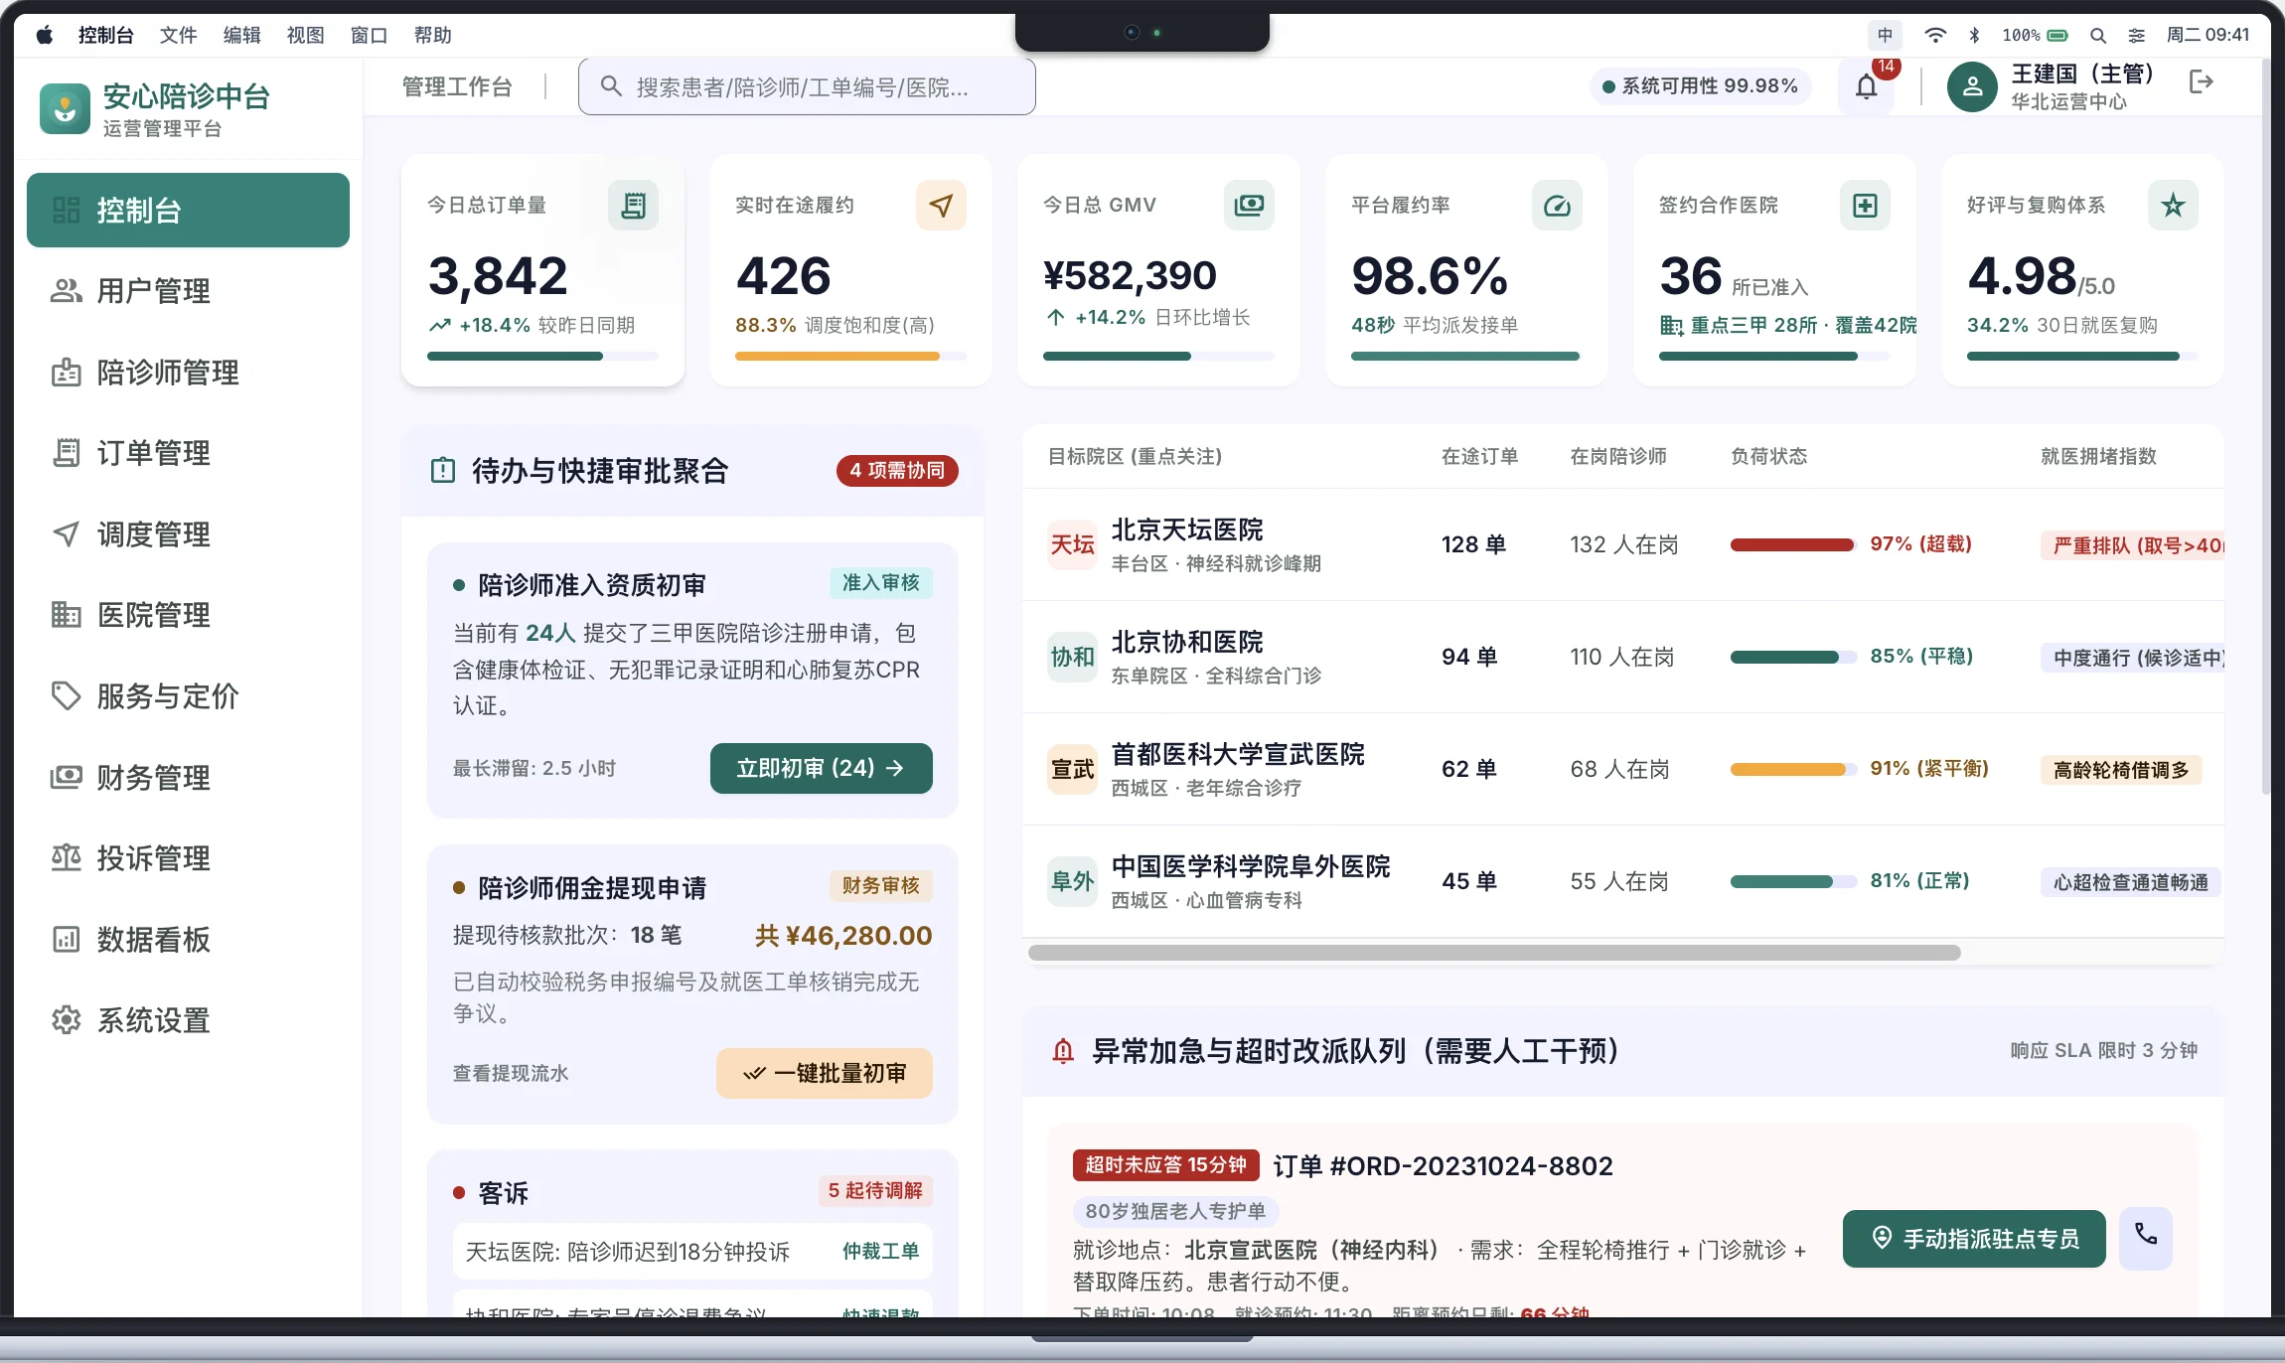Click the logout icon beside 王建国
The image size is (2285, 1363).
(2201, 81)
